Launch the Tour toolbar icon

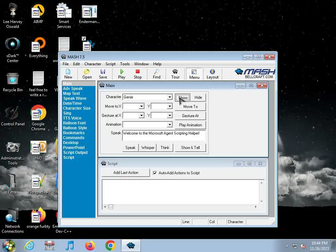click(x=175, y=74)
